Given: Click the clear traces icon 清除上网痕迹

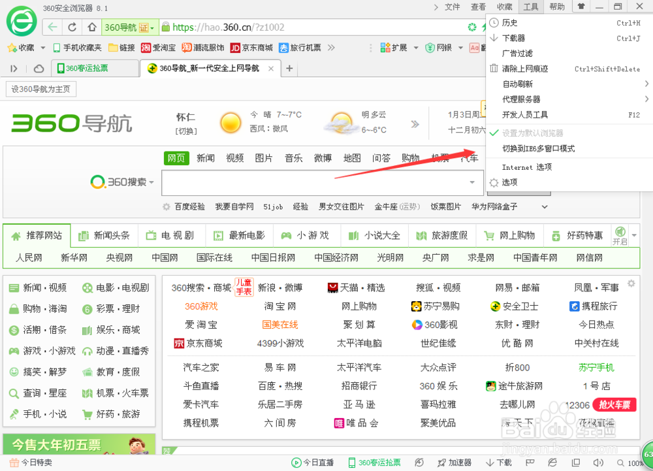Looking at the screenshot, I should tap(494, 69).
